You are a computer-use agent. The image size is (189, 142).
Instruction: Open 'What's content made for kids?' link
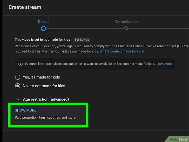122,51
